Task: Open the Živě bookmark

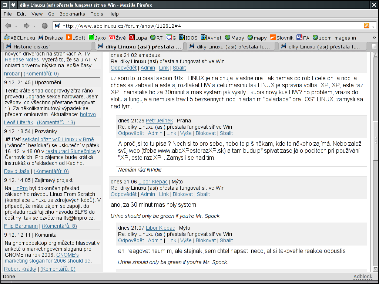Action: pos(117,38)
